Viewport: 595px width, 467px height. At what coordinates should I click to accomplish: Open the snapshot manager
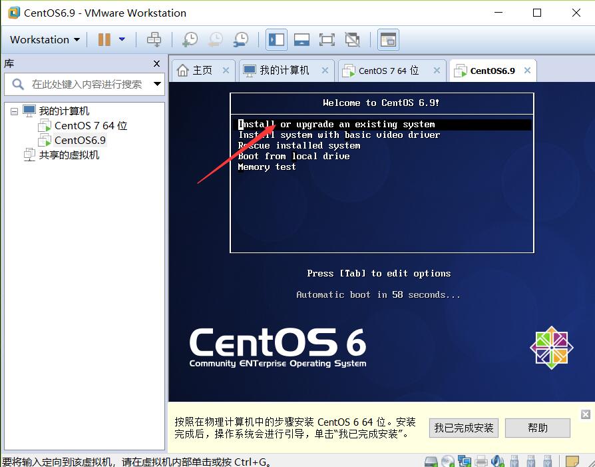[x=240, y=39]
